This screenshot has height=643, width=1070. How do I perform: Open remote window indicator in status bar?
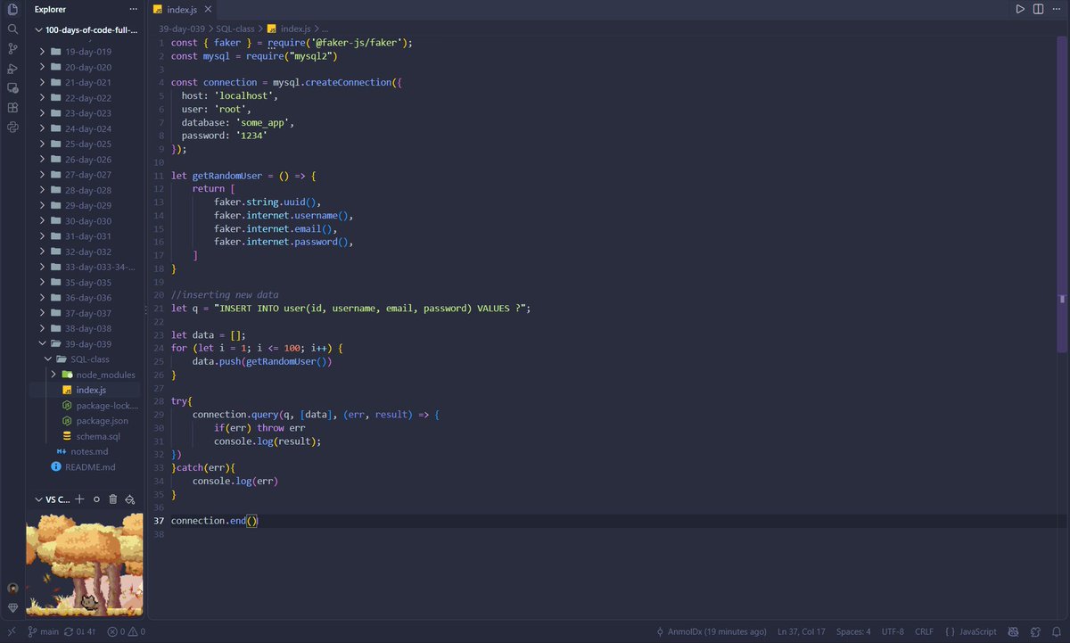pyautogui.click(x=11, y=631)
